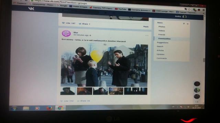220x123 pixels.
Task: Open the Google bookmark
Action: pyautogui.click(x=62, y=5)
